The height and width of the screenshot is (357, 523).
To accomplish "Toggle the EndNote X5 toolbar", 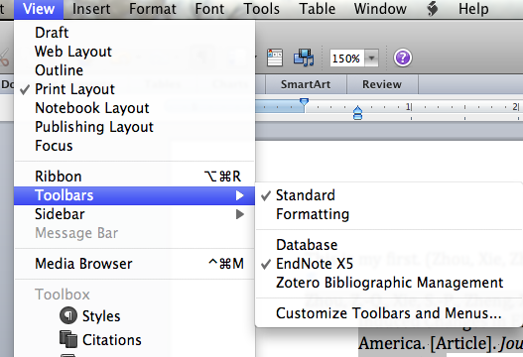I will click(x=389, y=264).
